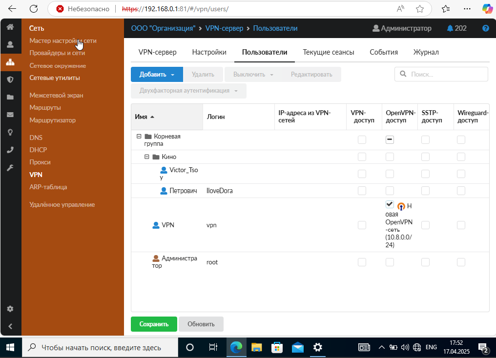Show hidden system tray icons

tap(382, 348)
